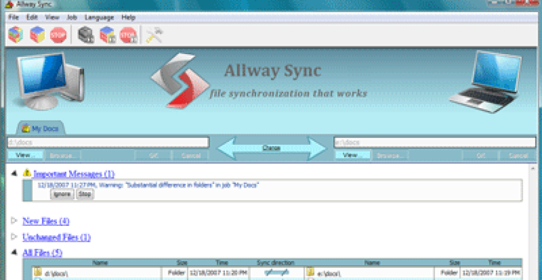This screenshot has height=280, width=542.
Task: Click View button under e:\docs path
Action: [353, 156]
